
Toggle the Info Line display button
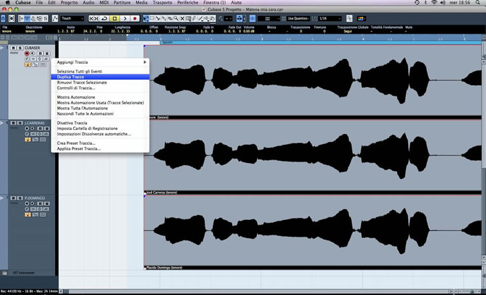pos(28,19)
